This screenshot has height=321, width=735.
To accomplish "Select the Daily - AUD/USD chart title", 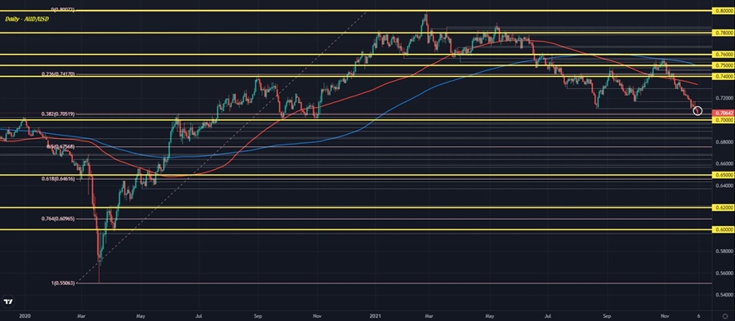I will point(27,20).
